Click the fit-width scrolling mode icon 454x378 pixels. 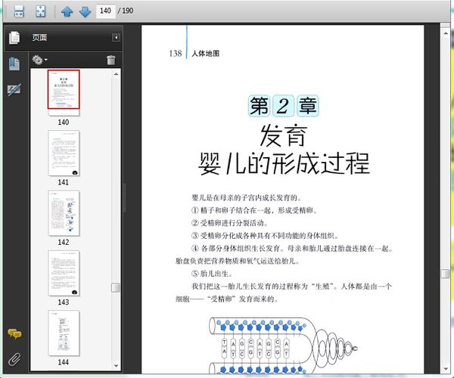tap(19, 11)
